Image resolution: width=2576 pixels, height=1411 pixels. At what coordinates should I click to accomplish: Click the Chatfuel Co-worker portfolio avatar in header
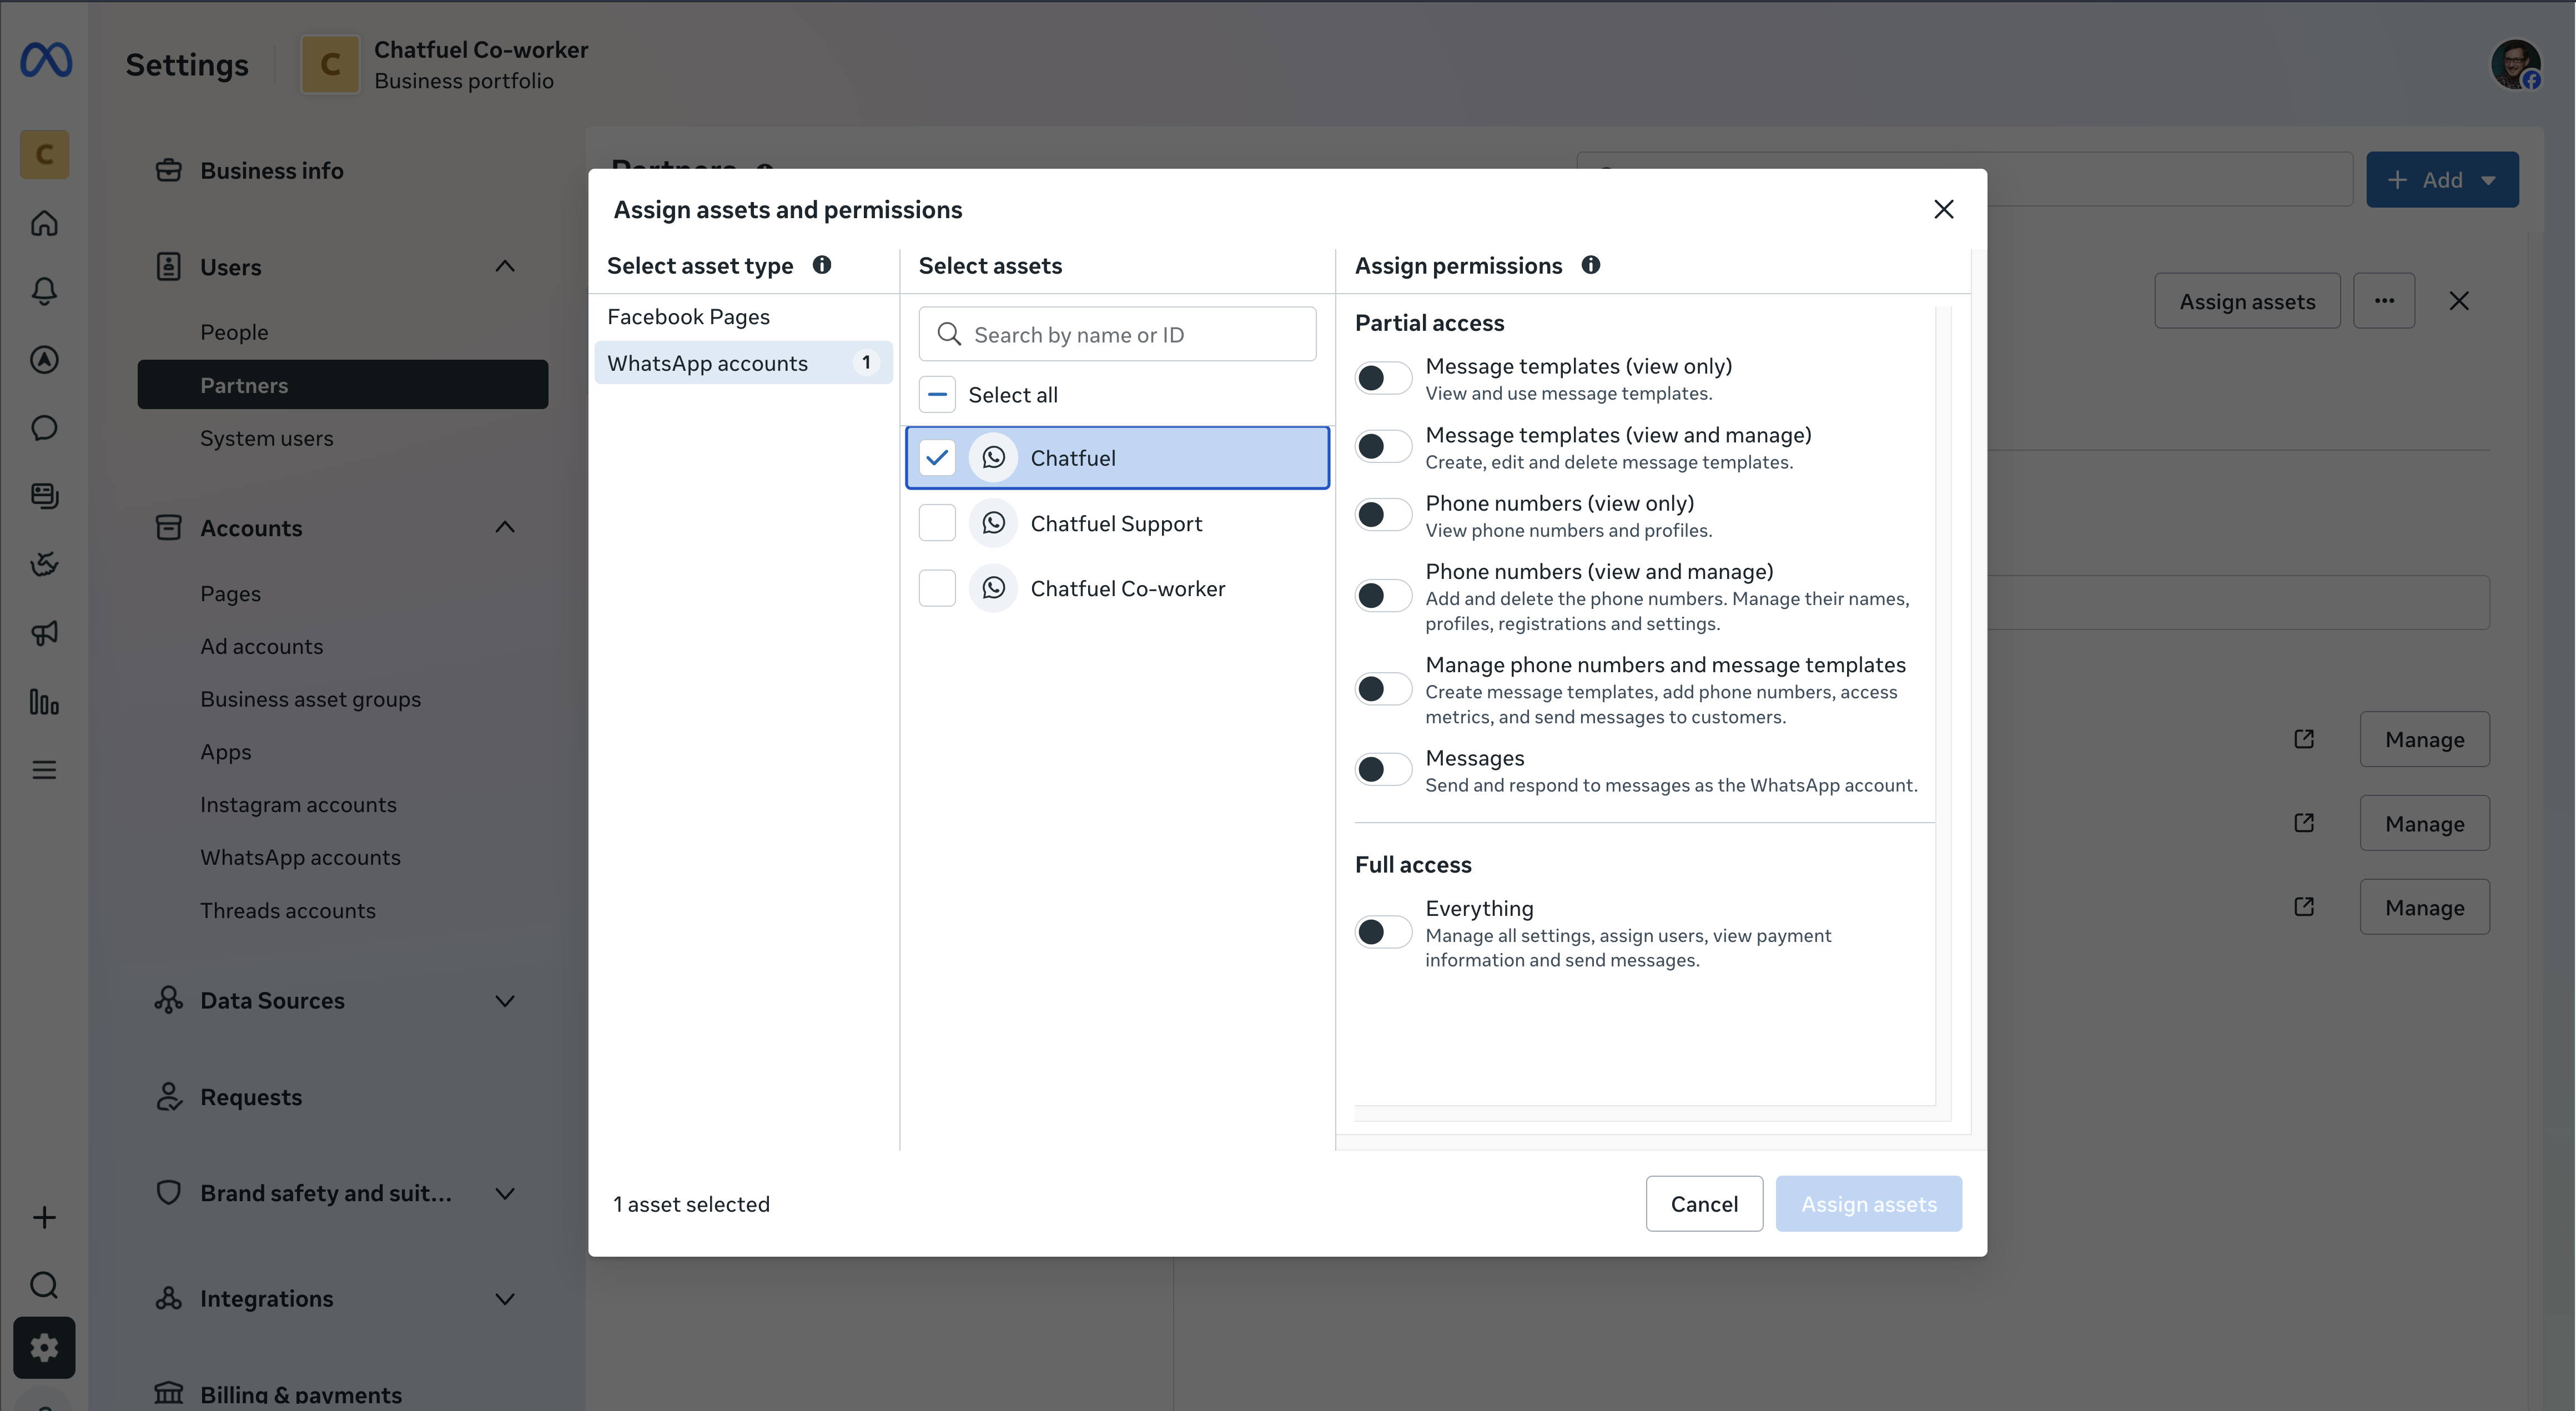pyautogui.click(x=330, y=65)
